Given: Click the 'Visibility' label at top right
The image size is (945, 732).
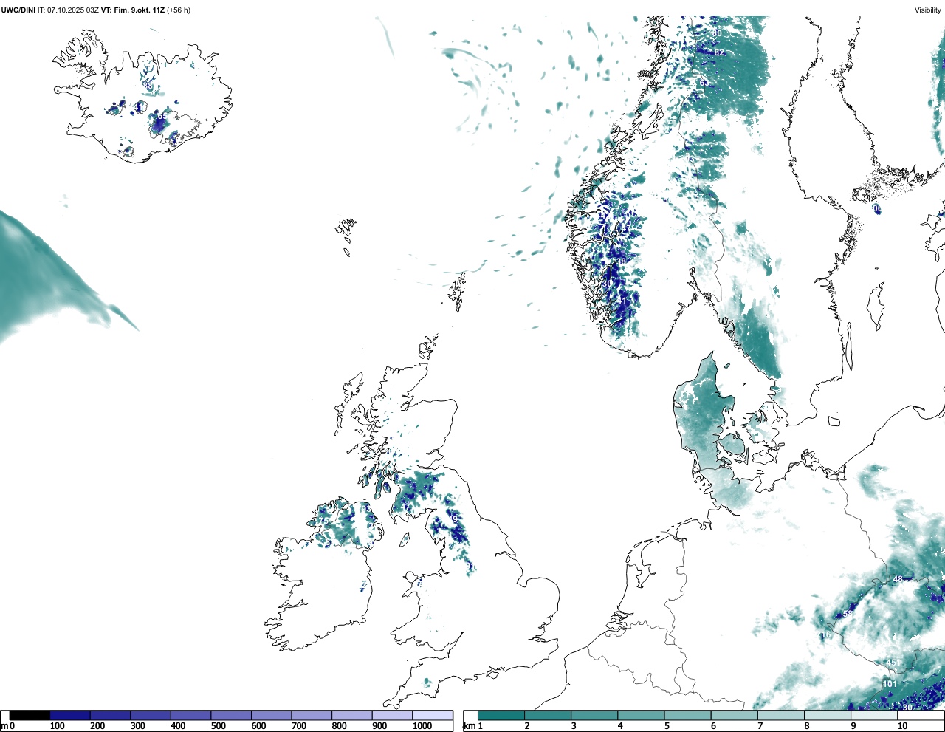Looking at the screenshot, I should 927,10.
